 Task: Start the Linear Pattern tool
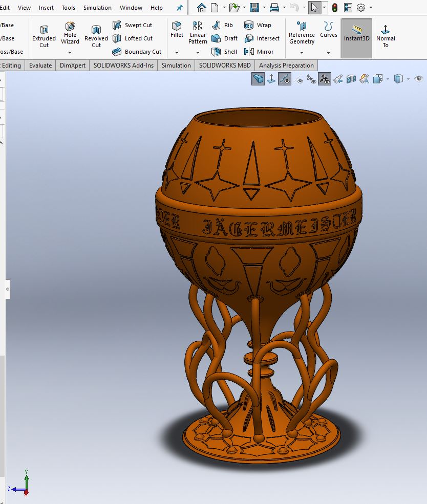(198, 33)
